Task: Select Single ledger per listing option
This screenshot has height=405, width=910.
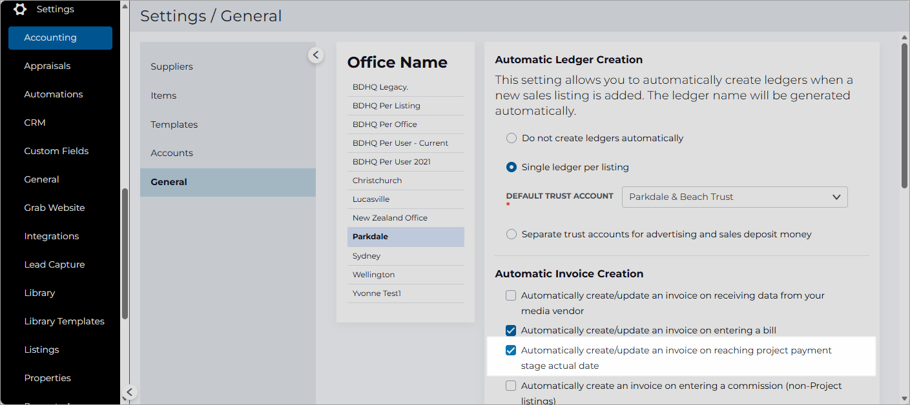Action: [512, 167]
